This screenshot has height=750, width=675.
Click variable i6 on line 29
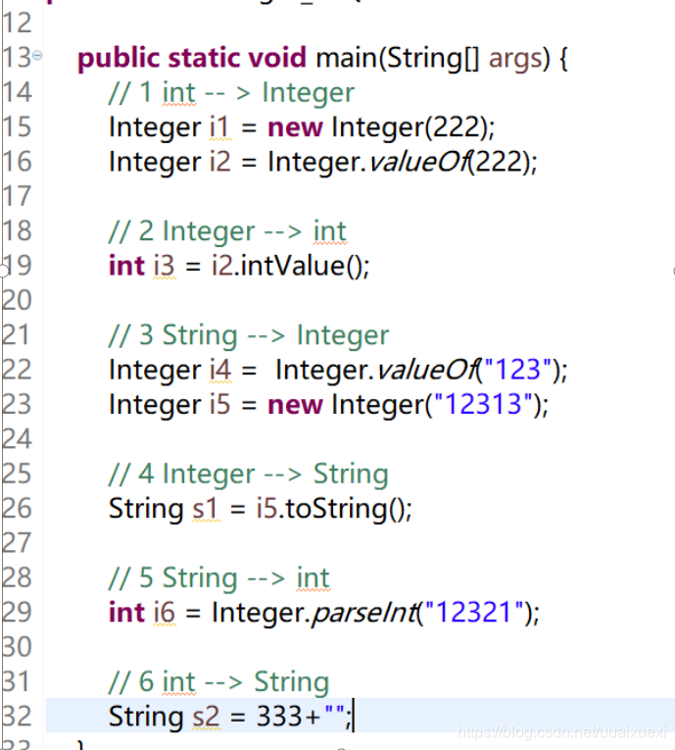[164, 612]
